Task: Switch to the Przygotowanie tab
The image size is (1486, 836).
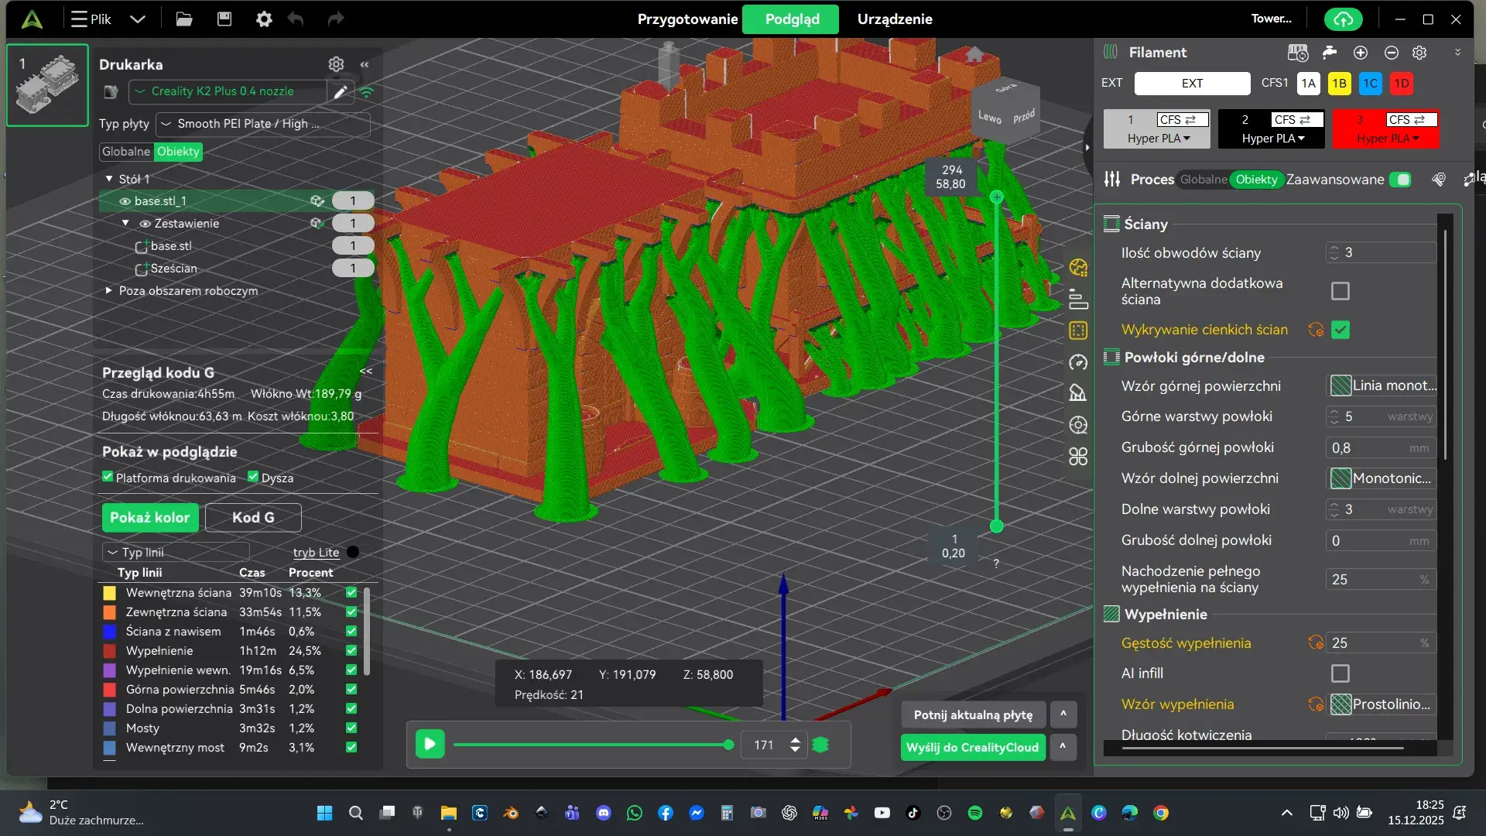Action: 687,19
